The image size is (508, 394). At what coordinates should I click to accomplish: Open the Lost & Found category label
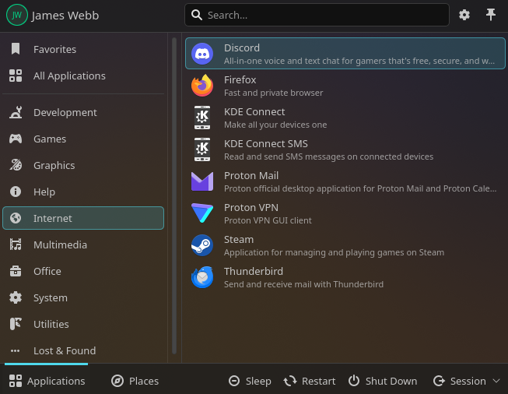point(65,351)
